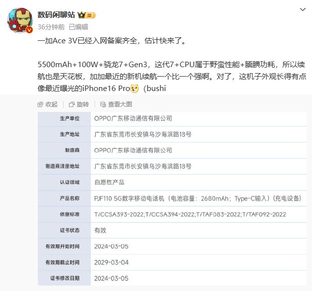Click the 一加Ace 3V已经入网备案齐全 post text
The image size is (312, 291).
112,41
